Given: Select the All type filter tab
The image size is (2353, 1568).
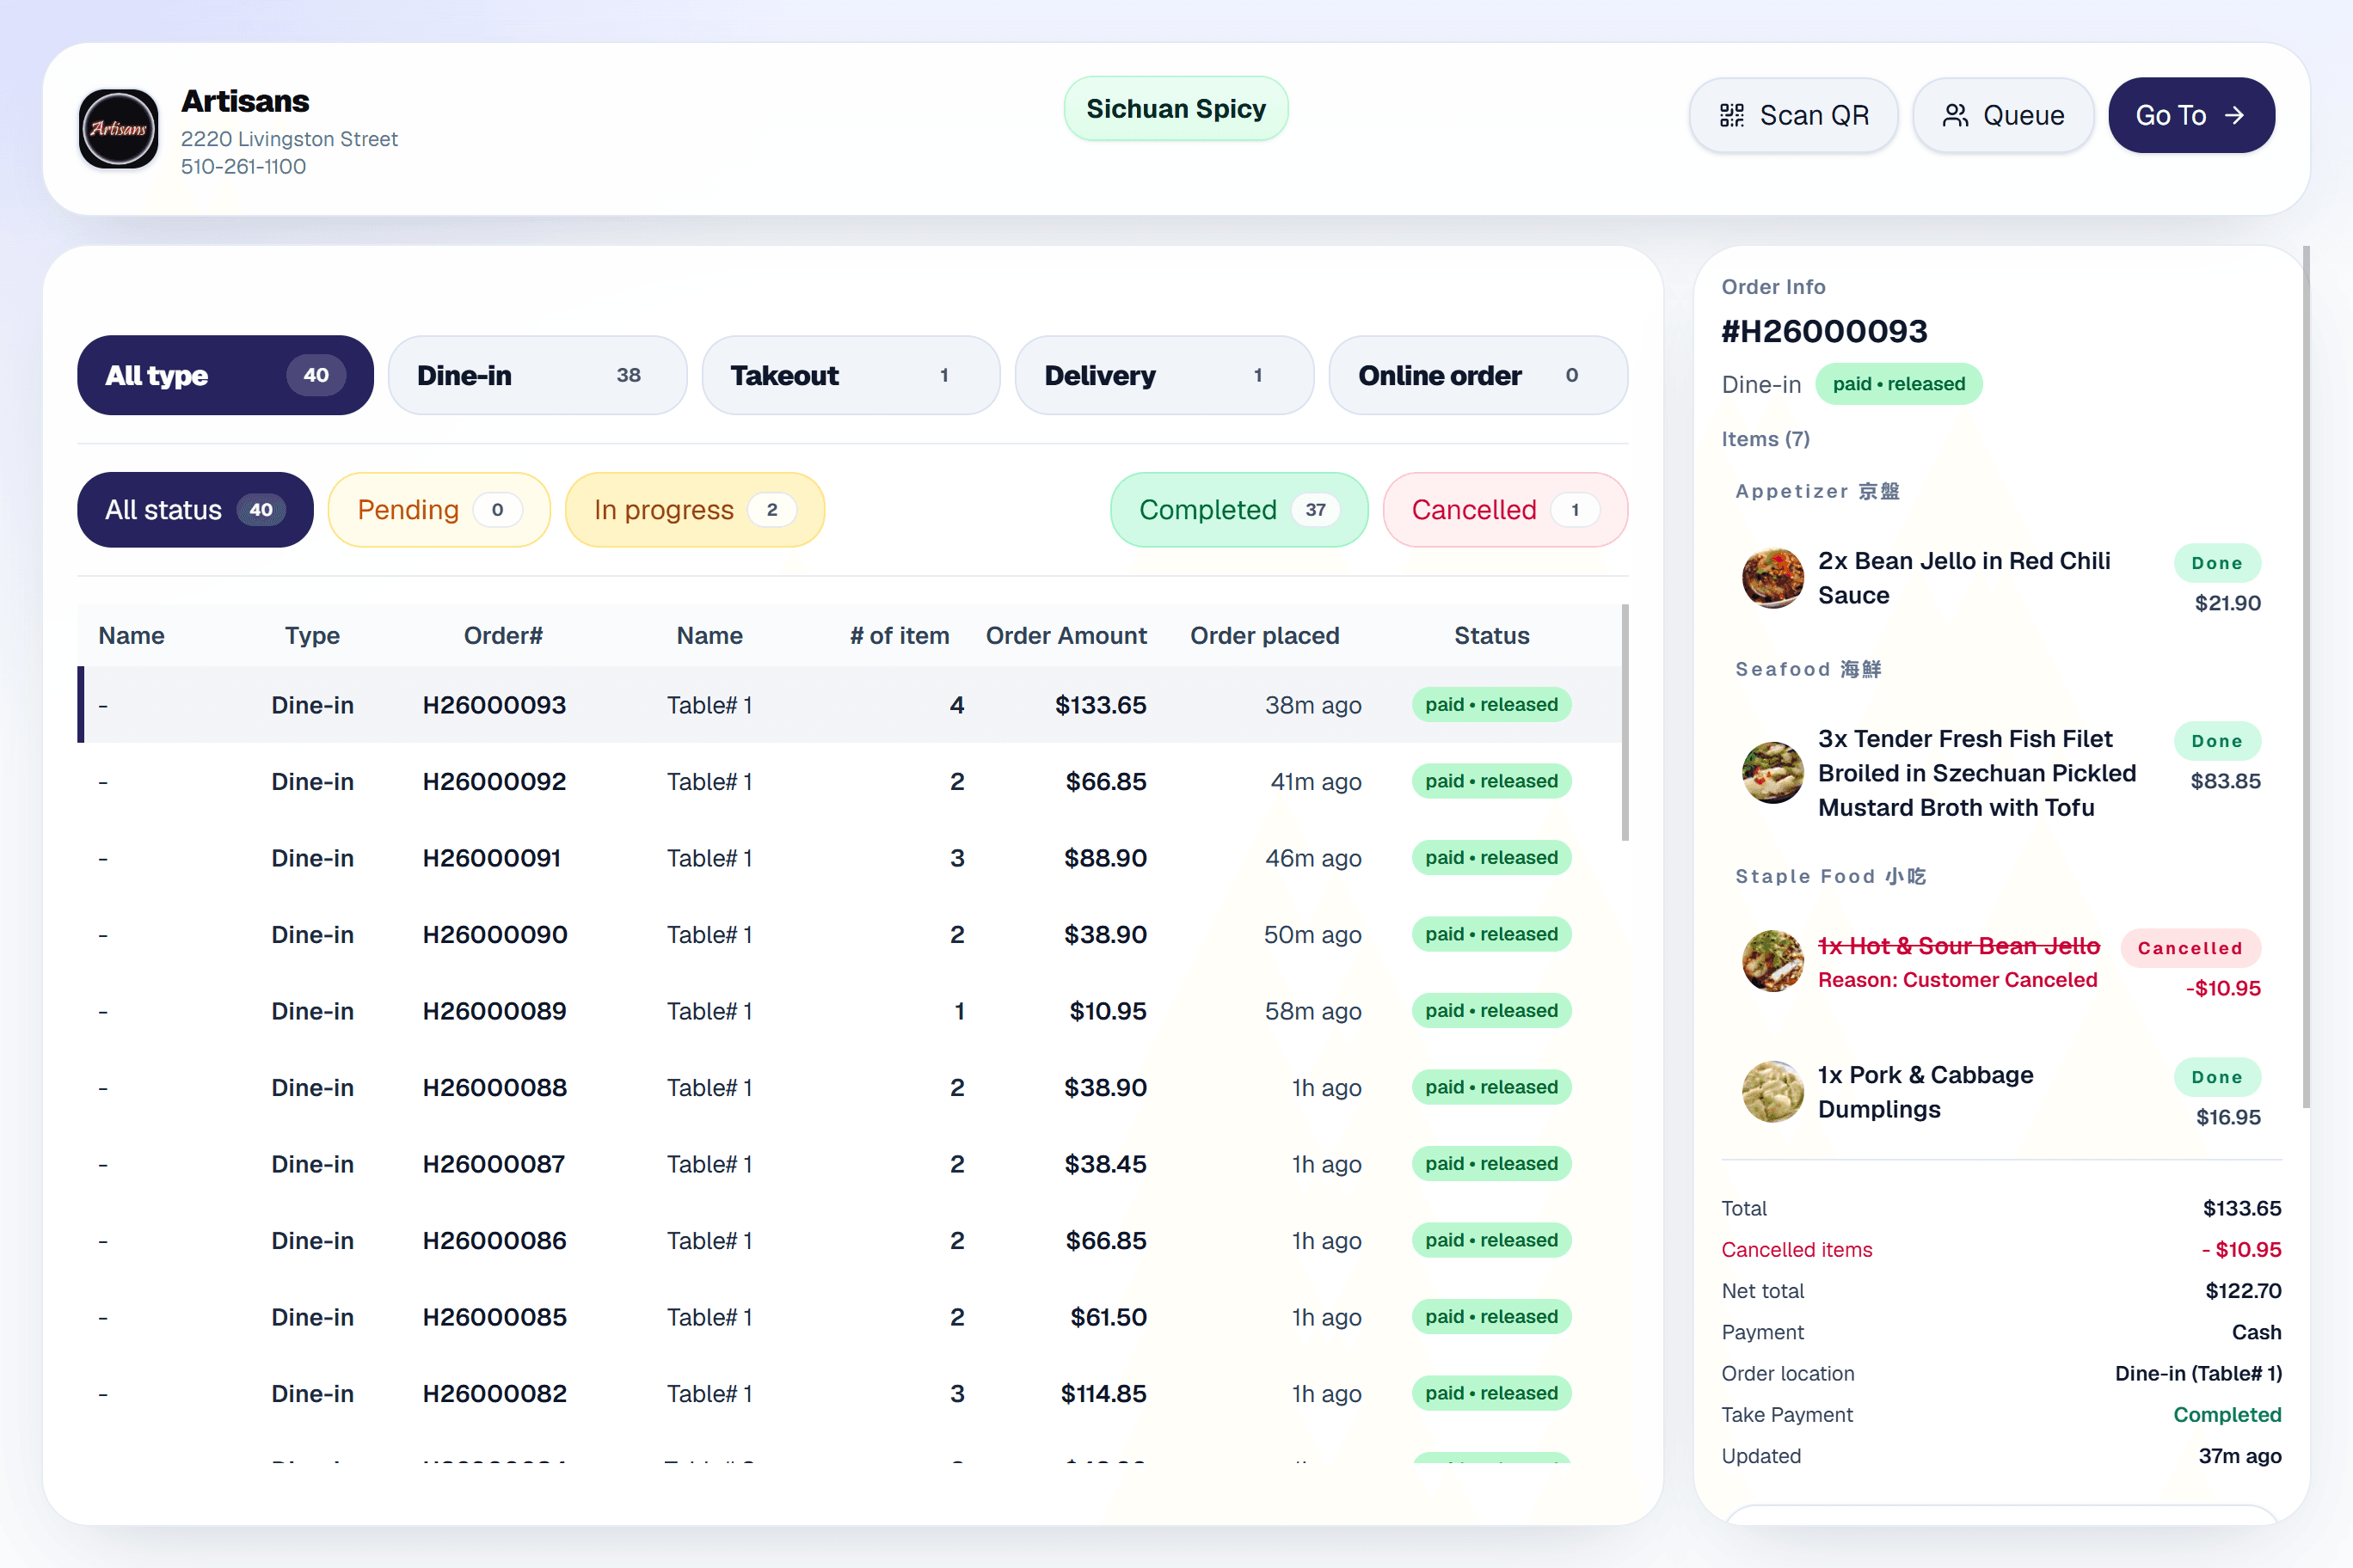Looking at the screenshot, I should 225,375.
